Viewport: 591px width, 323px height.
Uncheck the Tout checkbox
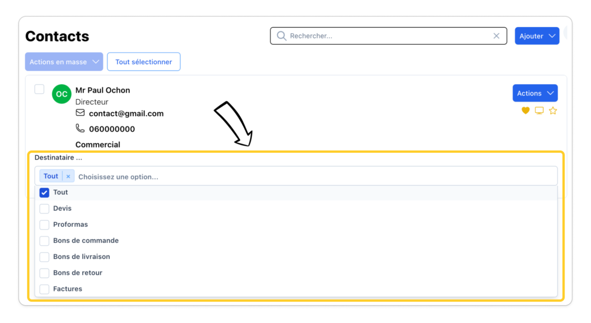point(44,192)
